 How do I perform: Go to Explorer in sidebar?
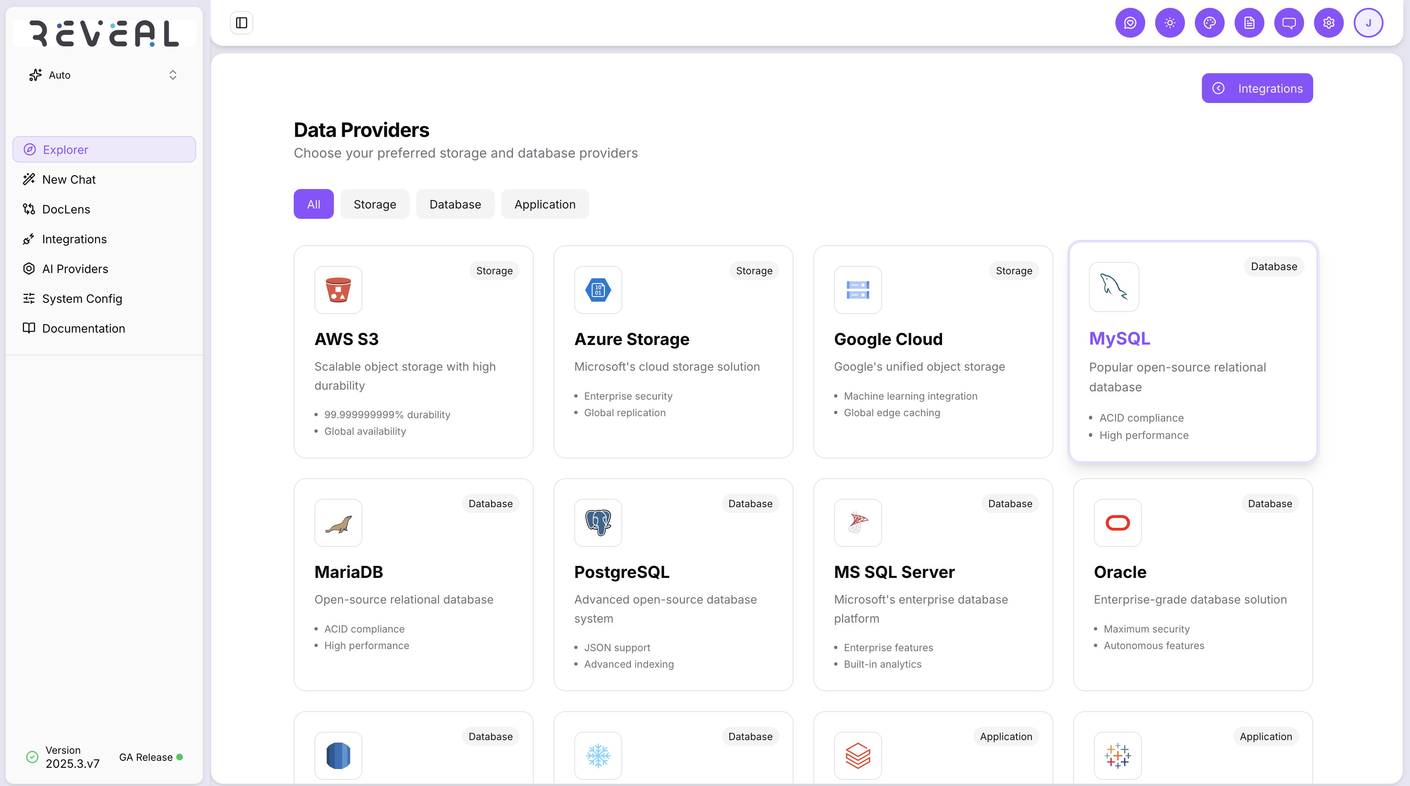(x=104, y=149)
